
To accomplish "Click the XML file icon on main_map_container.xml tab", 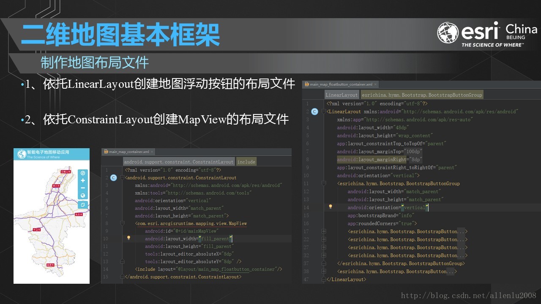I will (x=106, y=152).
